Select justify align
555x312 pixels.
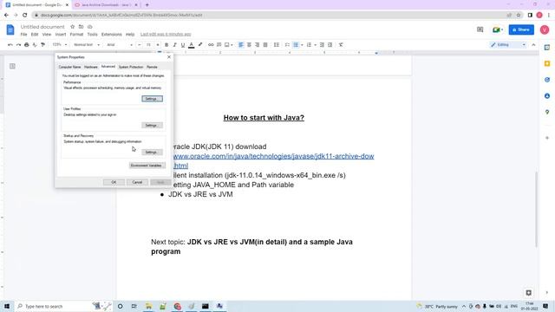[x=265, y=45]
